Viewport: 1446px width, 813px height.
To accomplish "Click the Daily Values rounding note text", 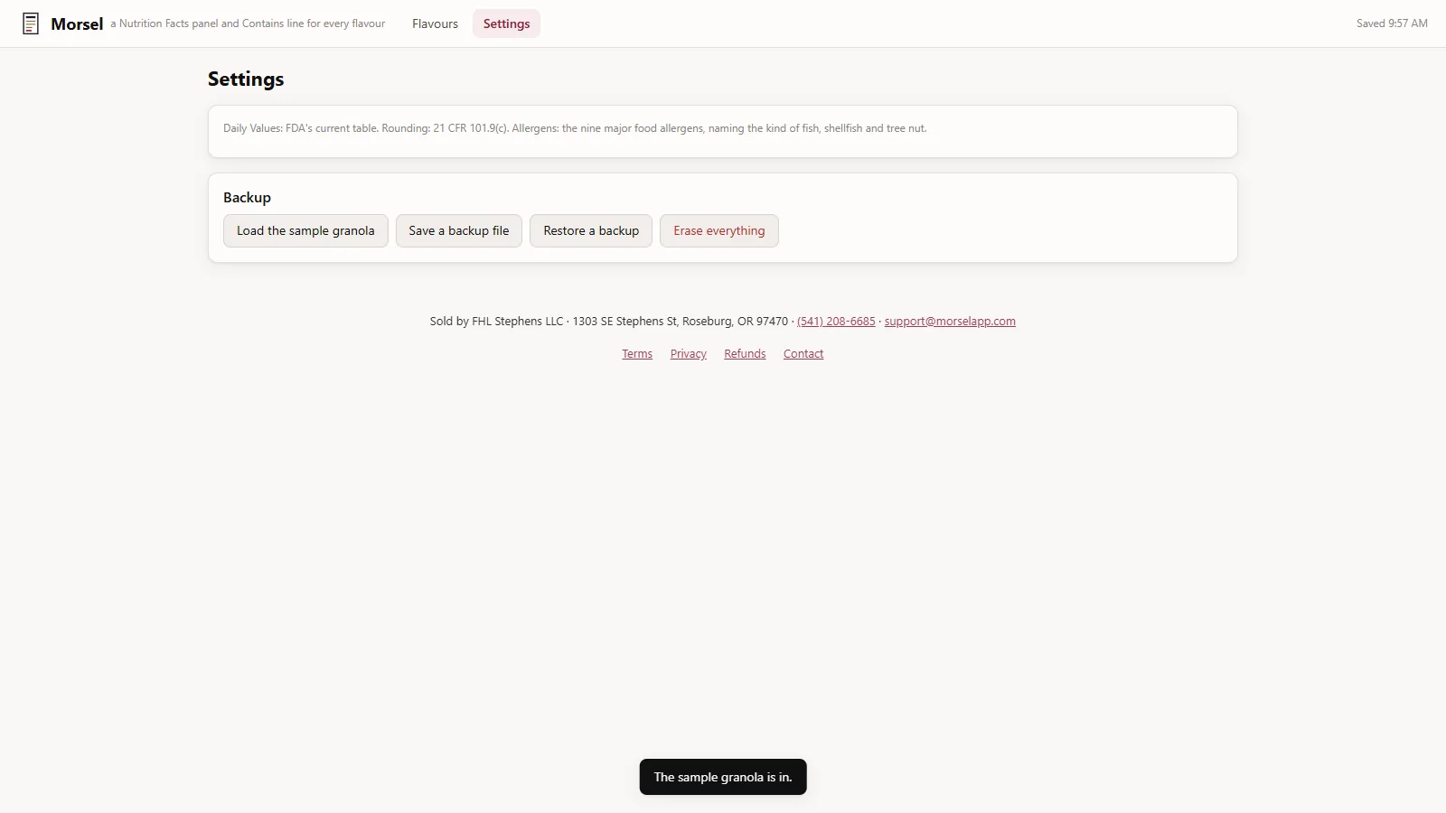I will point(575,128).
